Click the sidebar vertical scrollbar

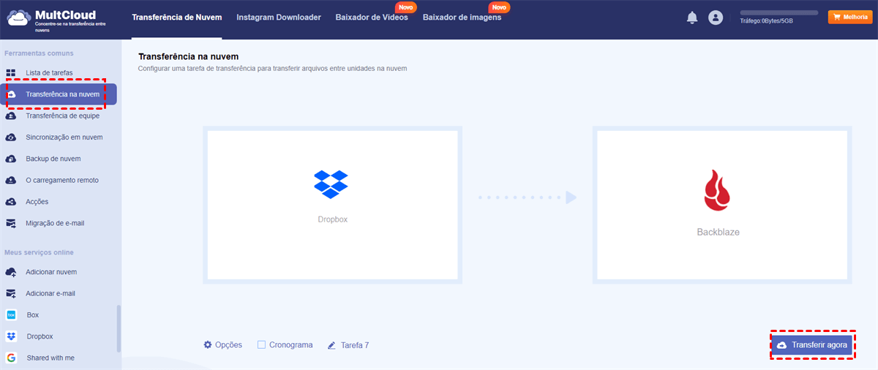click(x=119, y=329)
